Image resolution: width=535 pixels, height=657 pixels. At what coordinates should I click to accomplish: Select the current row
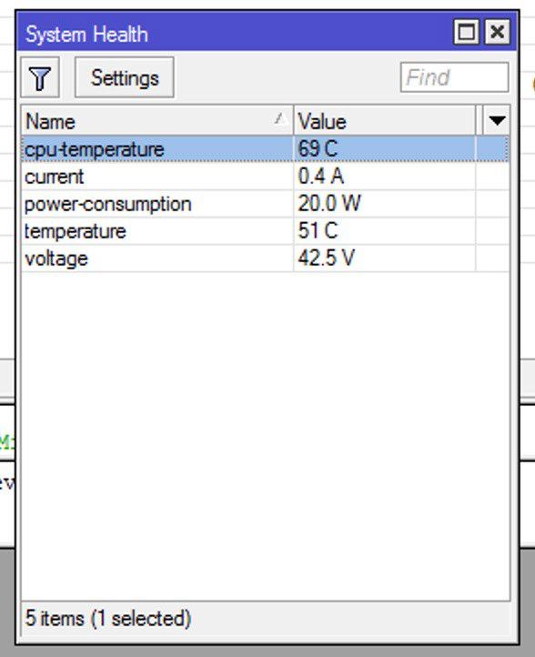266,177
